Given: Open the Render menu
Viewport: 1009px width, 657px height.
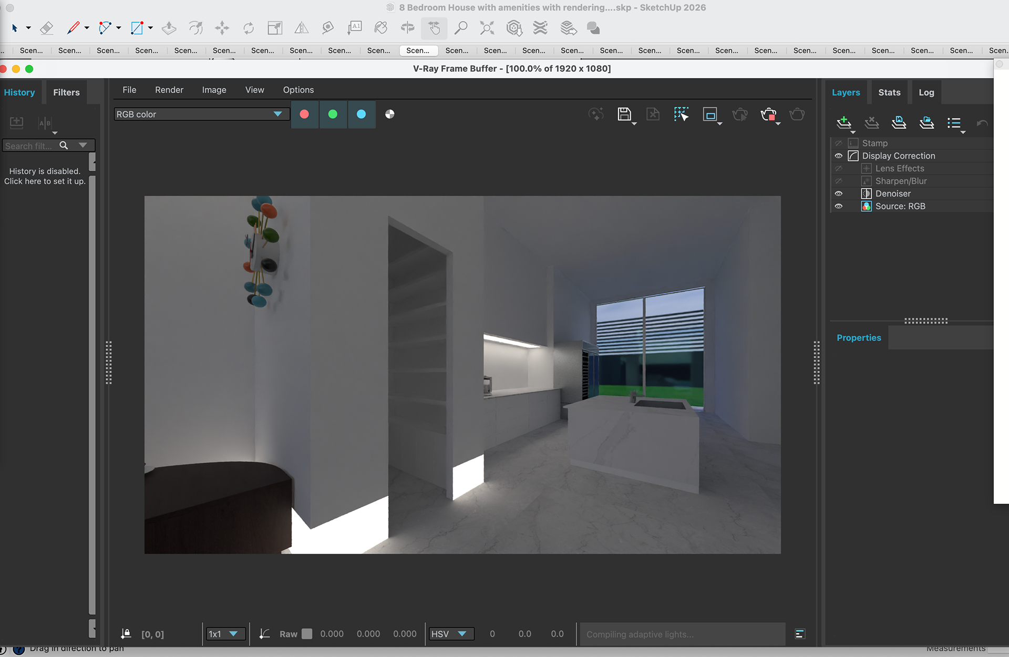Looking at the screenshot, I should point(169,90).
